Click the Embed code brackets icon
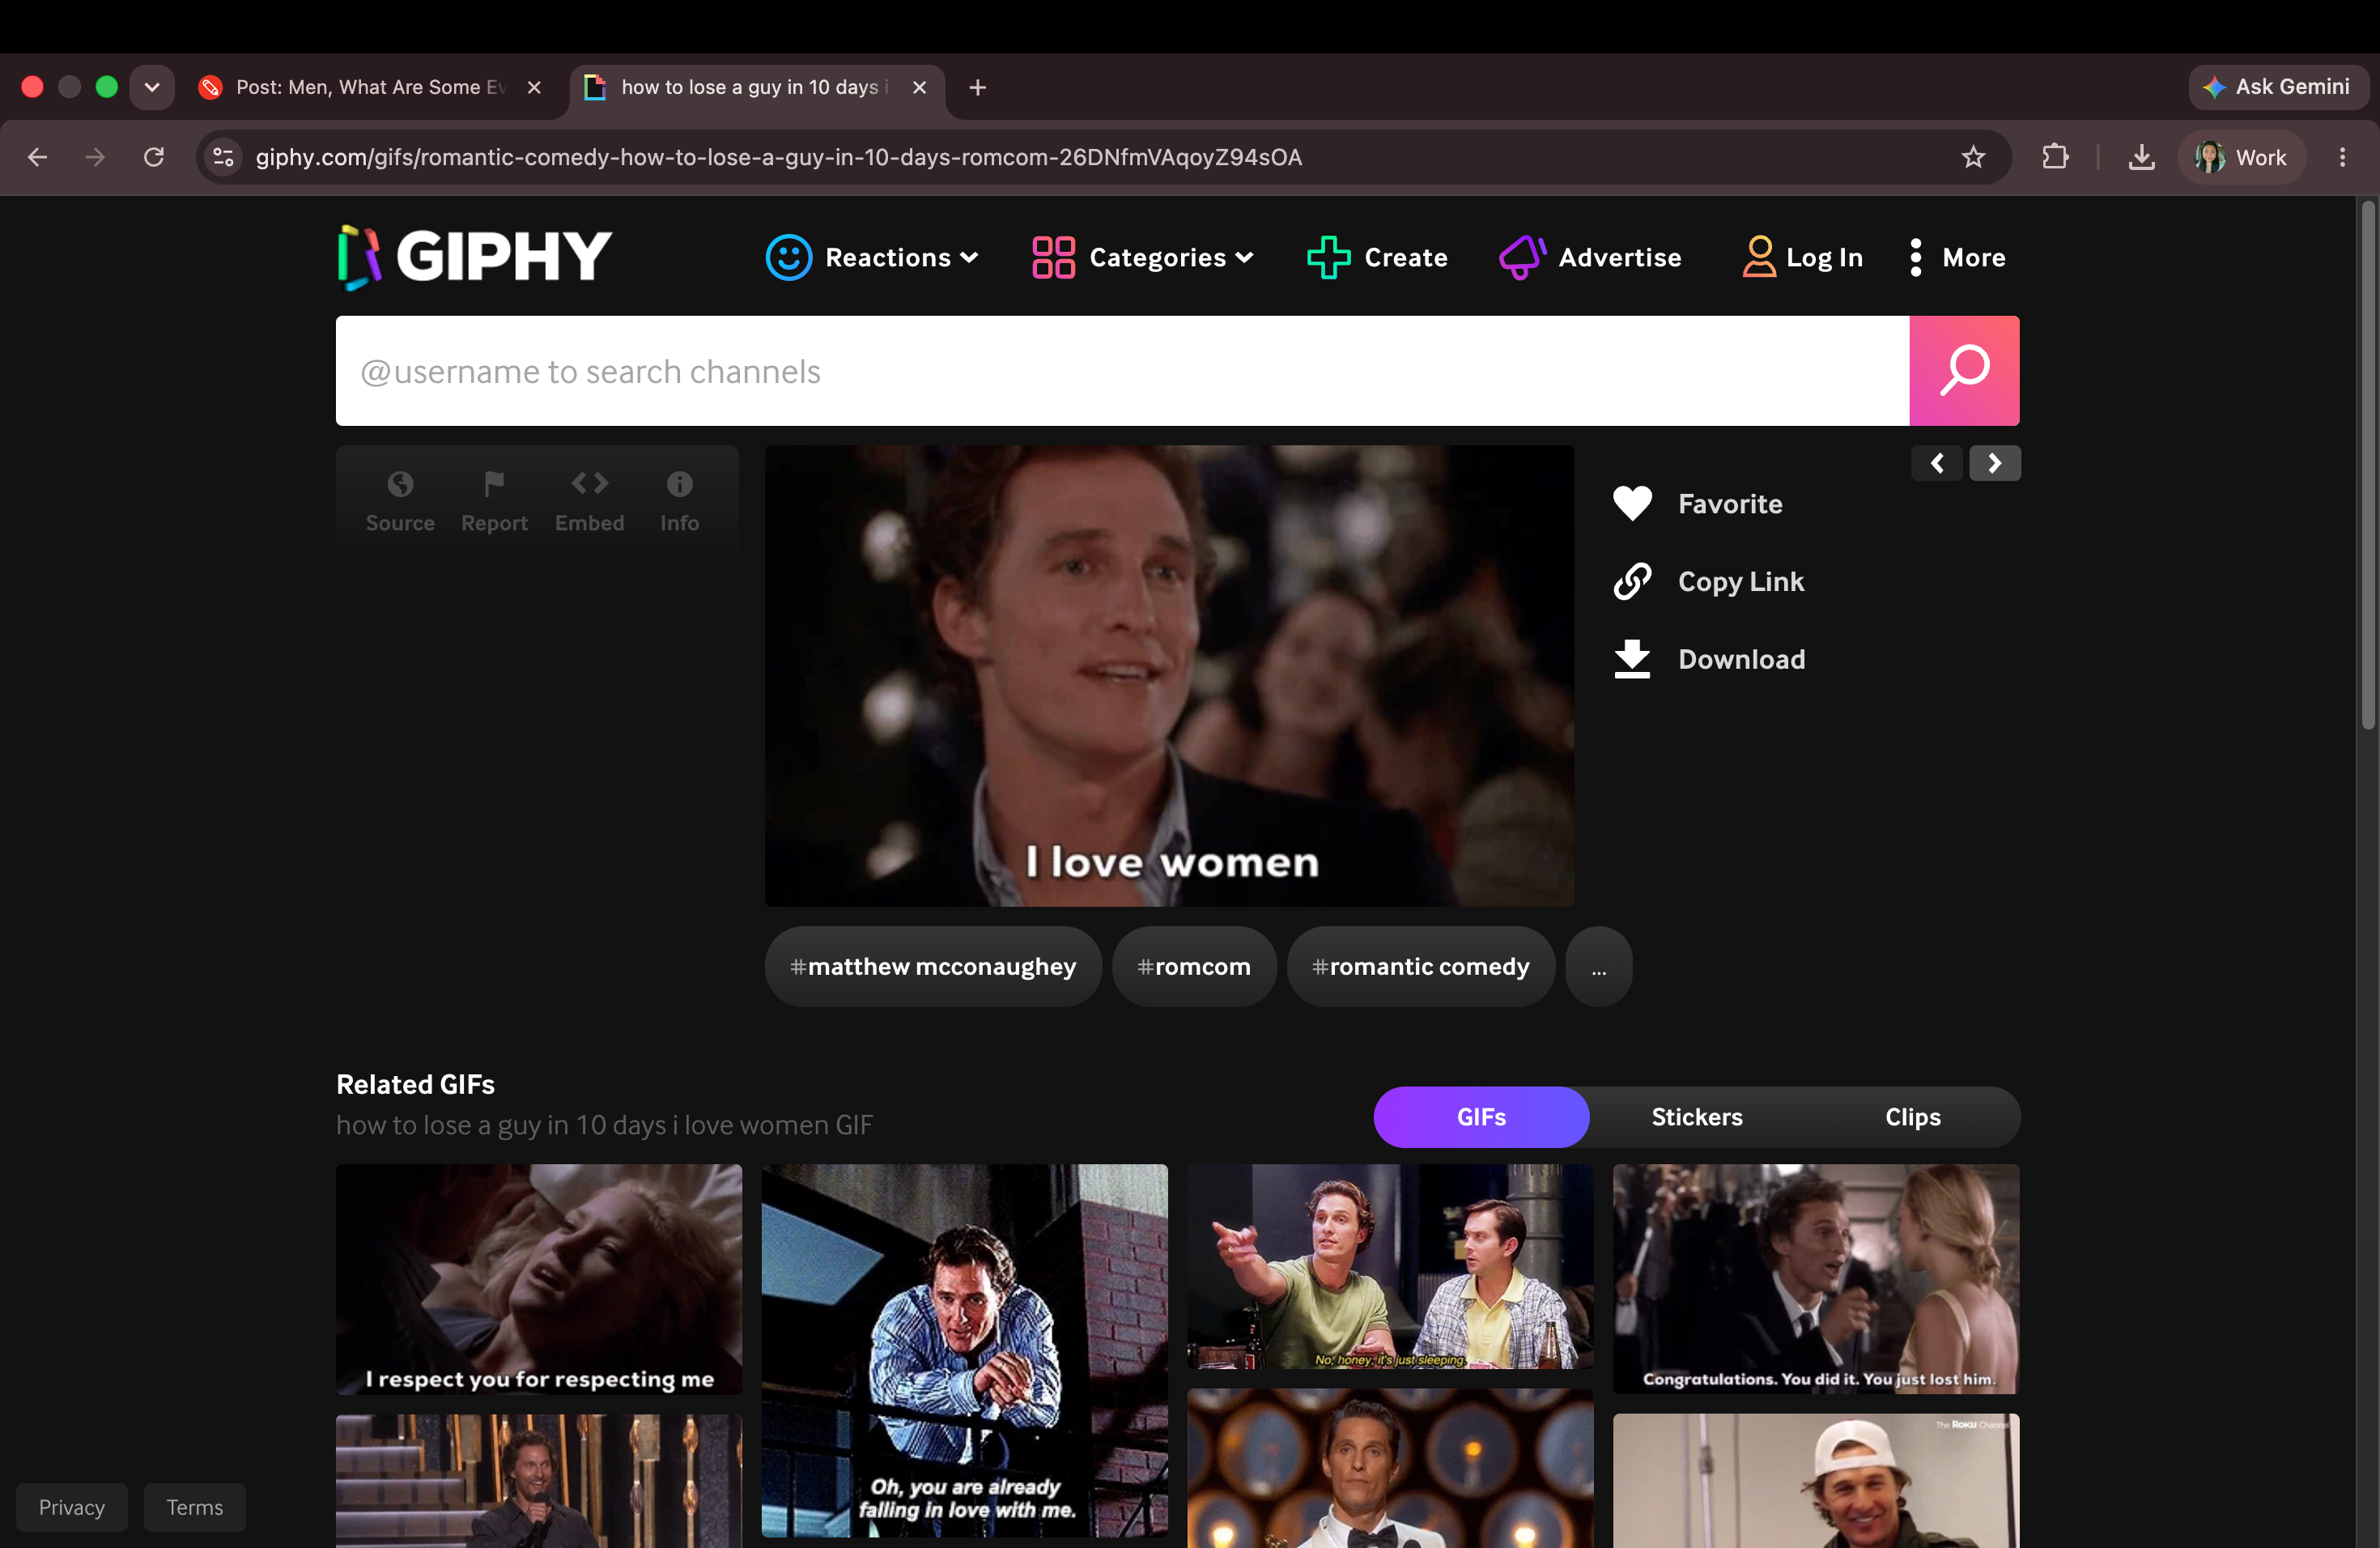The height and width of the screenshot is (1548, 2380). click(x=589, y=484)
